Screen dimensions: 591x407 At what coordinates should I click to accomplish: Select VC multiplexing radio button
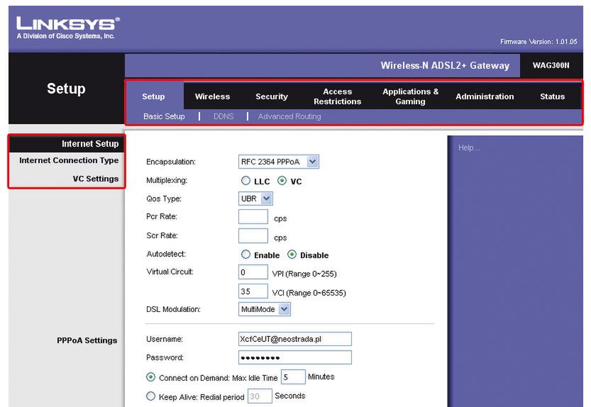[x=282, y=181]
